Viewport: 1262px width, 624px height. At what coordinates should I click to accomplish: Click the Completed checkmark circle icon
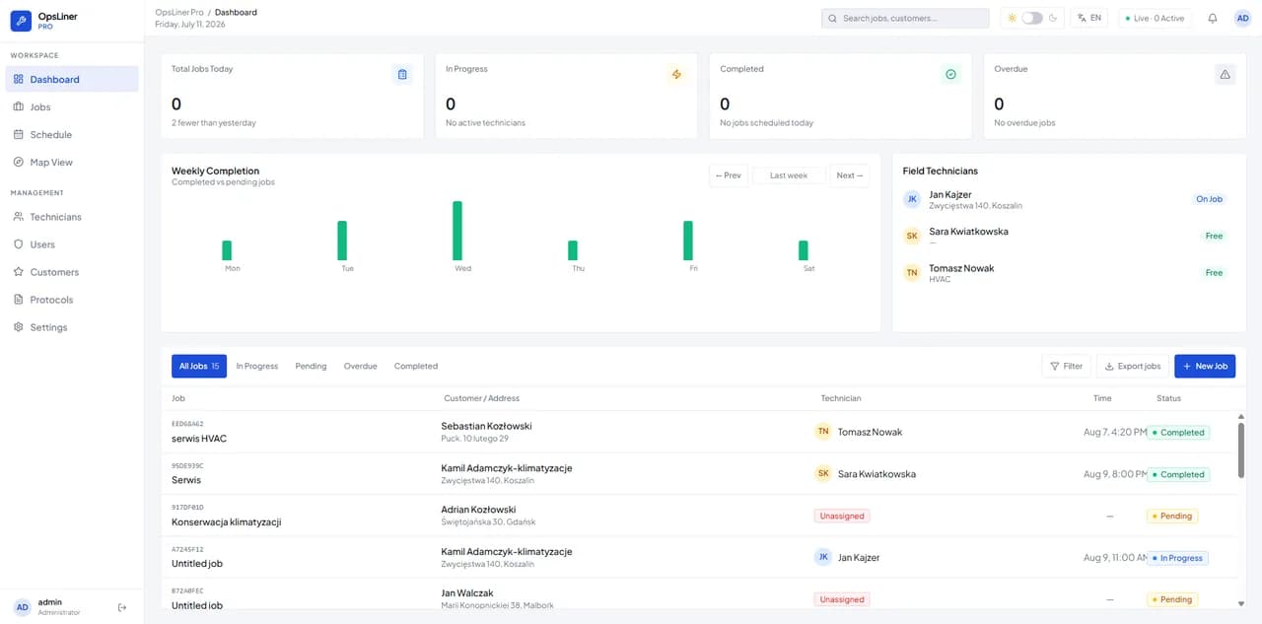(x=950, y=74)
